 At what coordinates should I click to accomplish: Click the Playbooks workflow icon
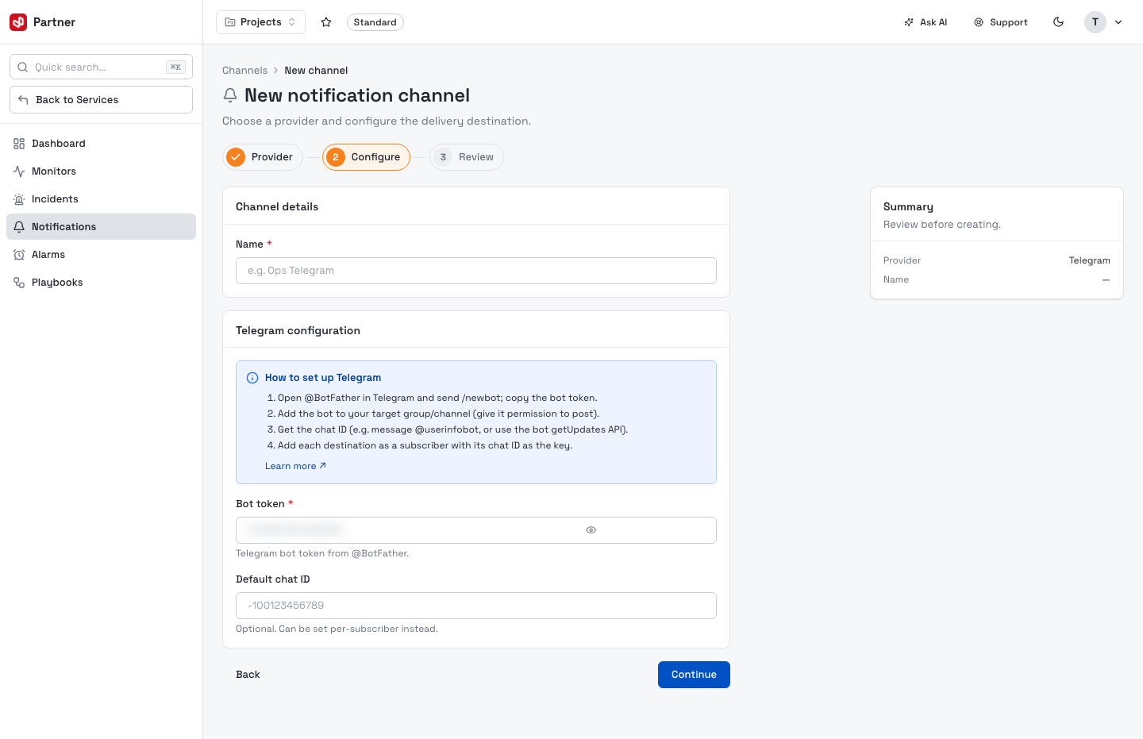(19, 283)
